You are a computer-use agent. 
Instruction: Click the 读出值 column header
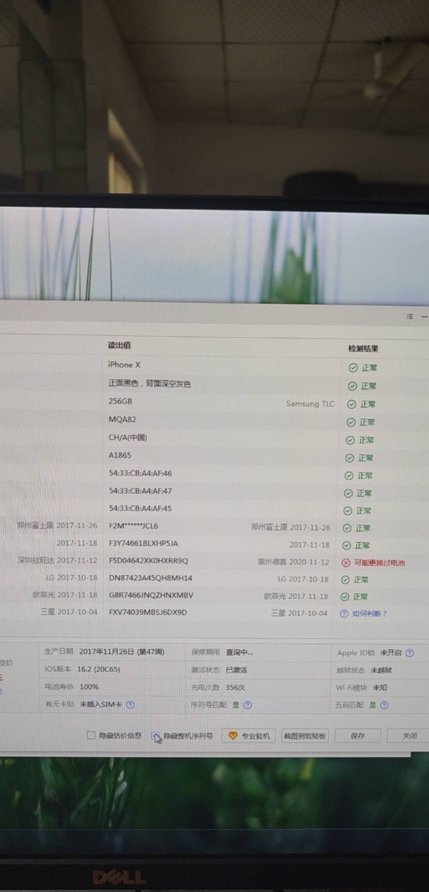click(x=119, y=345)
